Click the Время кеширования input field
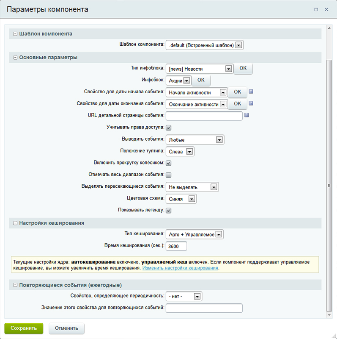337x339 pixels. [176, 246]
